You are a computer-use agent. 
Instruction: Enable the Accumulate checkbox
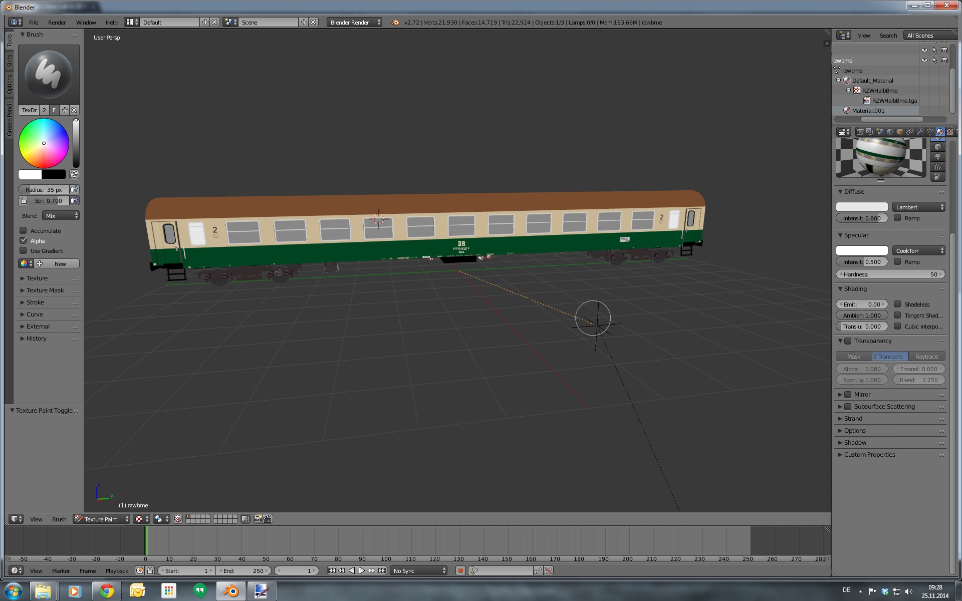[x=23, y=230]
